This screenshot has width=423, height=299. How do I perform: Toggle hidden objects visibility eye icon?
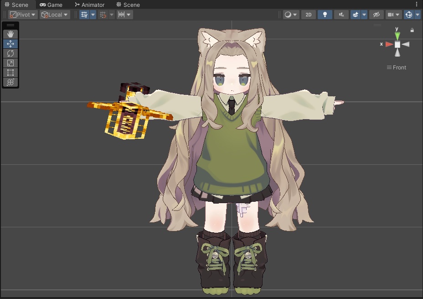coord(377,15)
